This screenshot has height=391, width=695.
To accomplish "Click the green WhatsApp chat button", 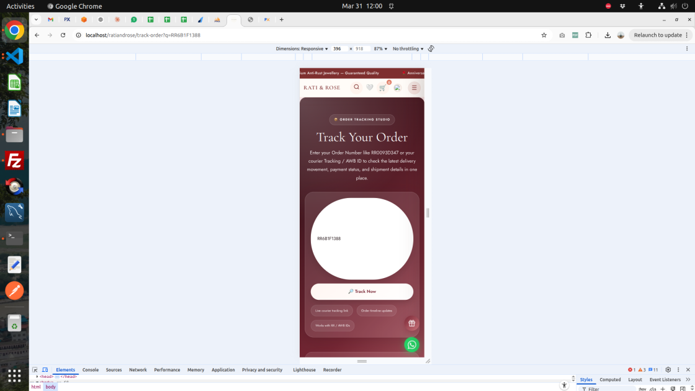I will tap(411, 344).
